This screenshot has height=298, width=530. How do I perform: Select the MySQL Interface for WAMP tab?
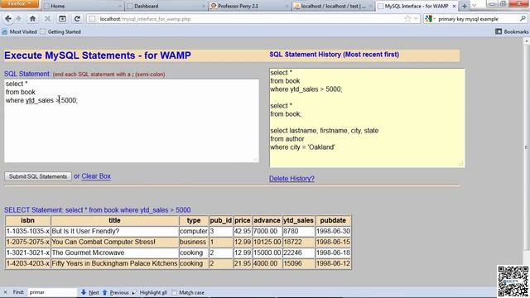417,6
